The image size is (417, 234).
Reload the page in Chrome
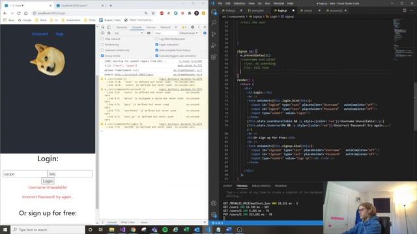(19, 13)
